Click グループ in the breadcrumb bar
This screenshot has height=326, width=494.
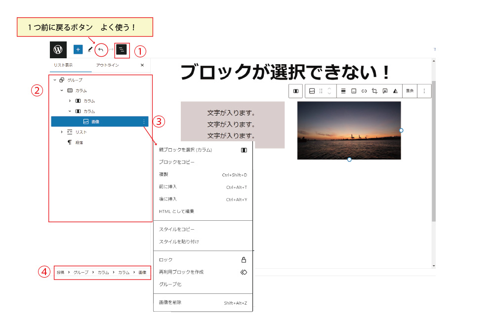[x=81, y=273]
